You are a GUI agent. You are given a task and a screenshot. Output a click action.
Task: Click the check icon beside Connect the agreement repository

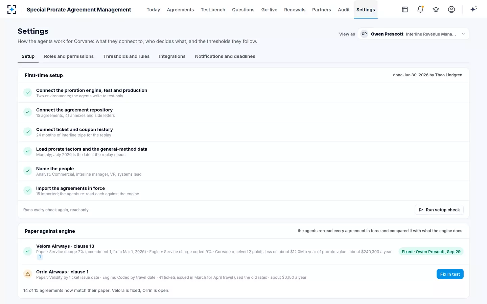(28, 112)
